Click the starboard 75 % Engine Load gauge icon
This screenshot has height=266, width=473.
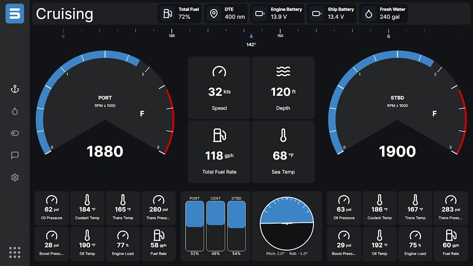coord(415,235)
